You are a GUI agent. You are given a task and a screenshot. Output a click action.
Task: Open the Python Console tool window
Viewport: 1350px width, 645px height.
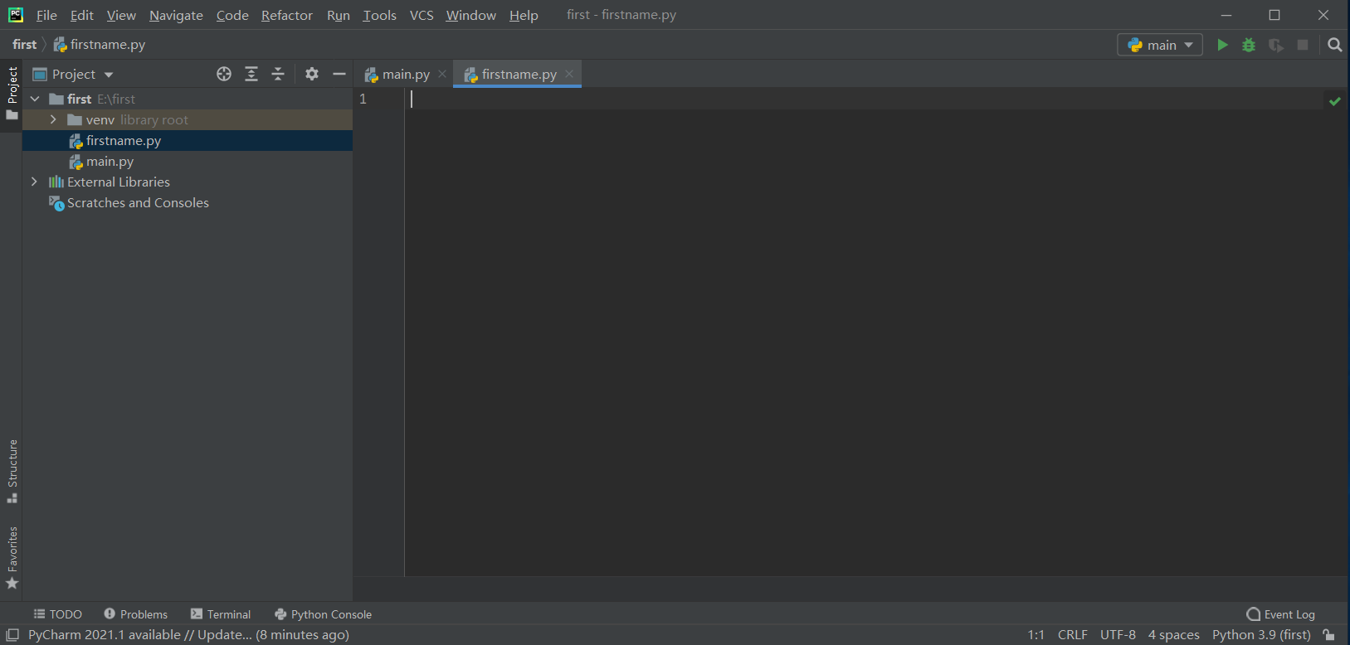323,614
